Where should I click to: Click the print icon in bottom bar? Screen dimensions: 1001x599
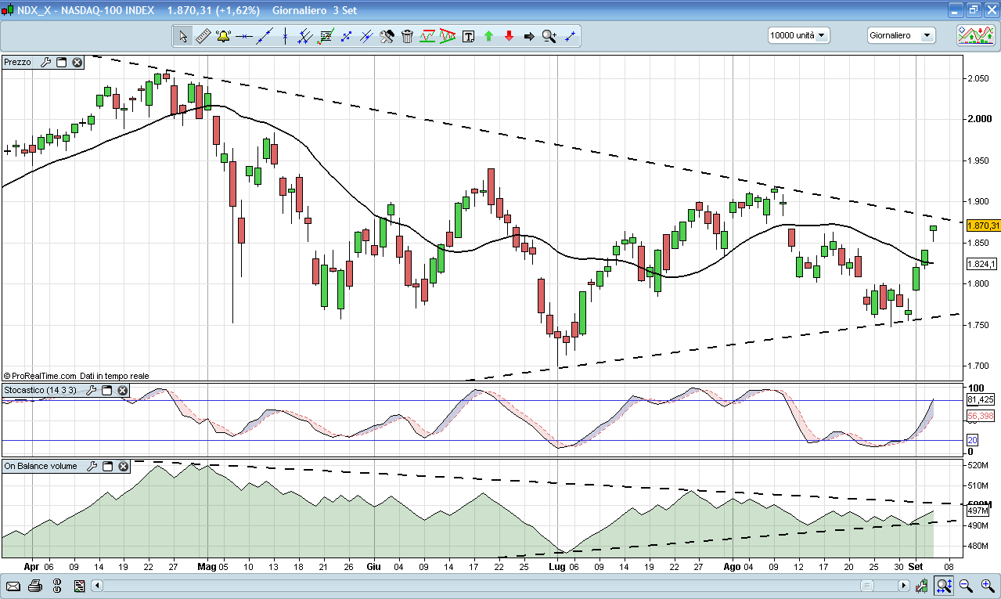34,586
